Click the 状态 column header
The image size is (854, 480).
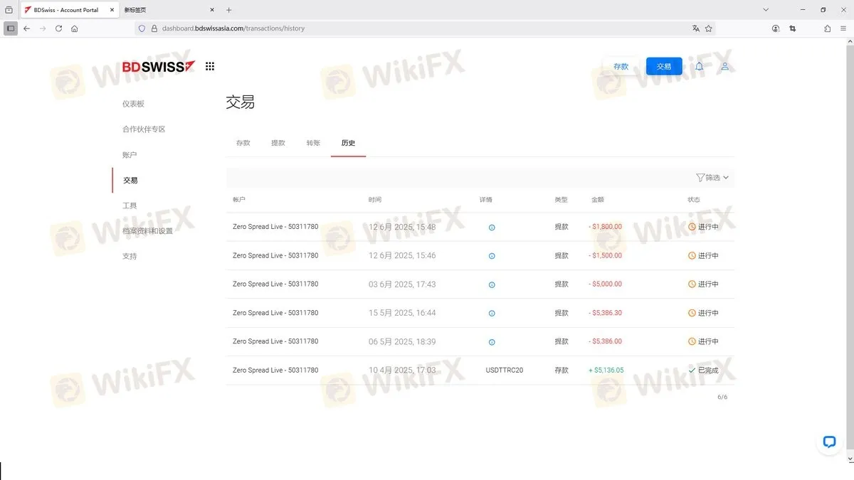click(x=694, y=200)
